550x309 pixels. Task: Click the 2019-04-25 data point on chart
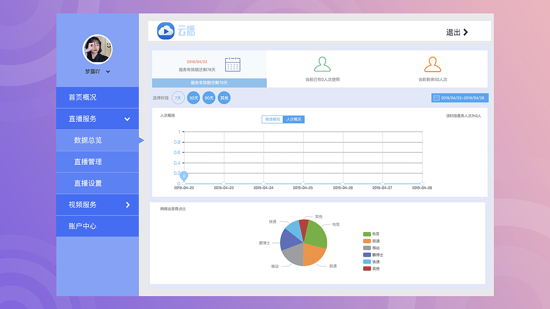303,184
